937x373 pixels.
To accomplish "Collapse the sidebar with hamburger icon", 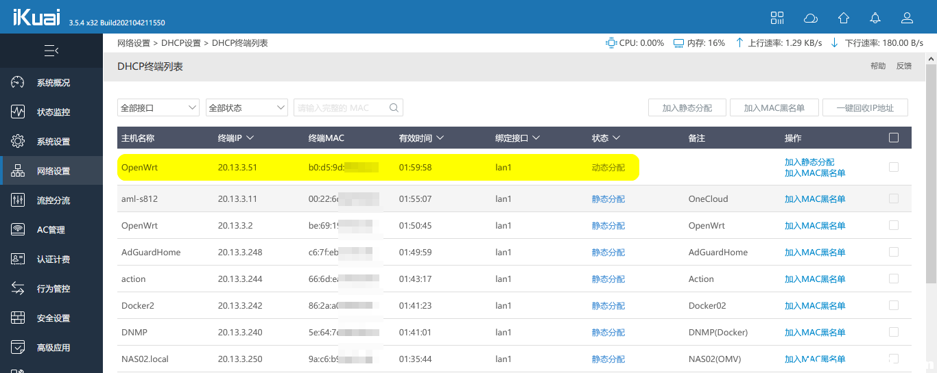I will (51, 51).
